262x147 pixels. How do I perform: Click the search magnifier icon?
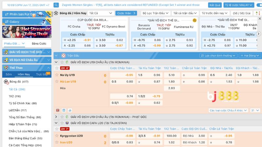pyautogui.click(x=56, y=5)
